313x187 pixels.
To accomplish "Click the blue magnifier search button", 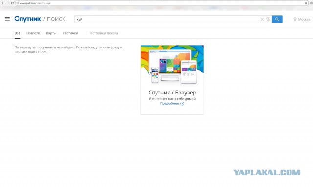I will click(x=277, y=19).
